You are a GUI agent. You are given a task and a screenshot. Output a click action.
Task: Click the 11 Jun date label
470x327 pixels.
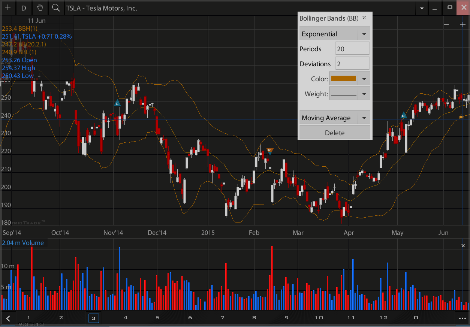click(36, 20)
